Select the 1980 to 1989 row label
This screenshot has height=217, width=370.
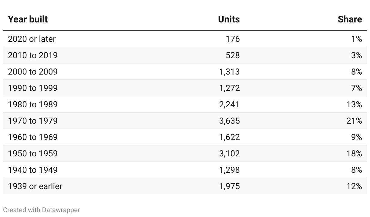pos(33,105)
